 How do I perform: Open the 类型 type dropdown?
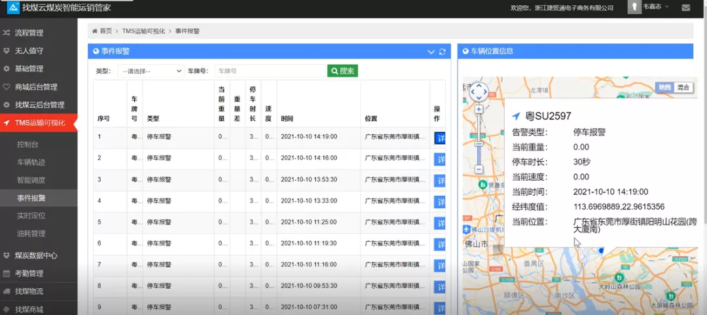coord(151,71)
